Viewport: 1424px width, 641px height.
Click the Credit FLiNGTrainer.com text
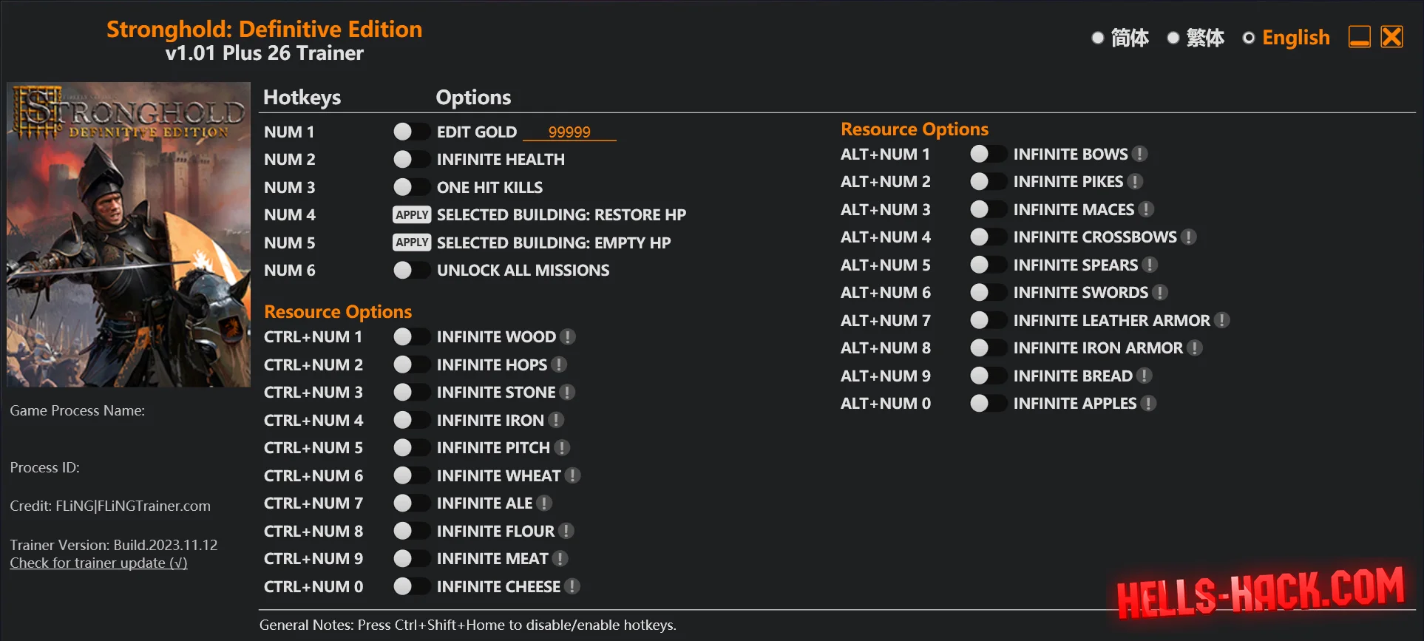(x=110, y=506)
